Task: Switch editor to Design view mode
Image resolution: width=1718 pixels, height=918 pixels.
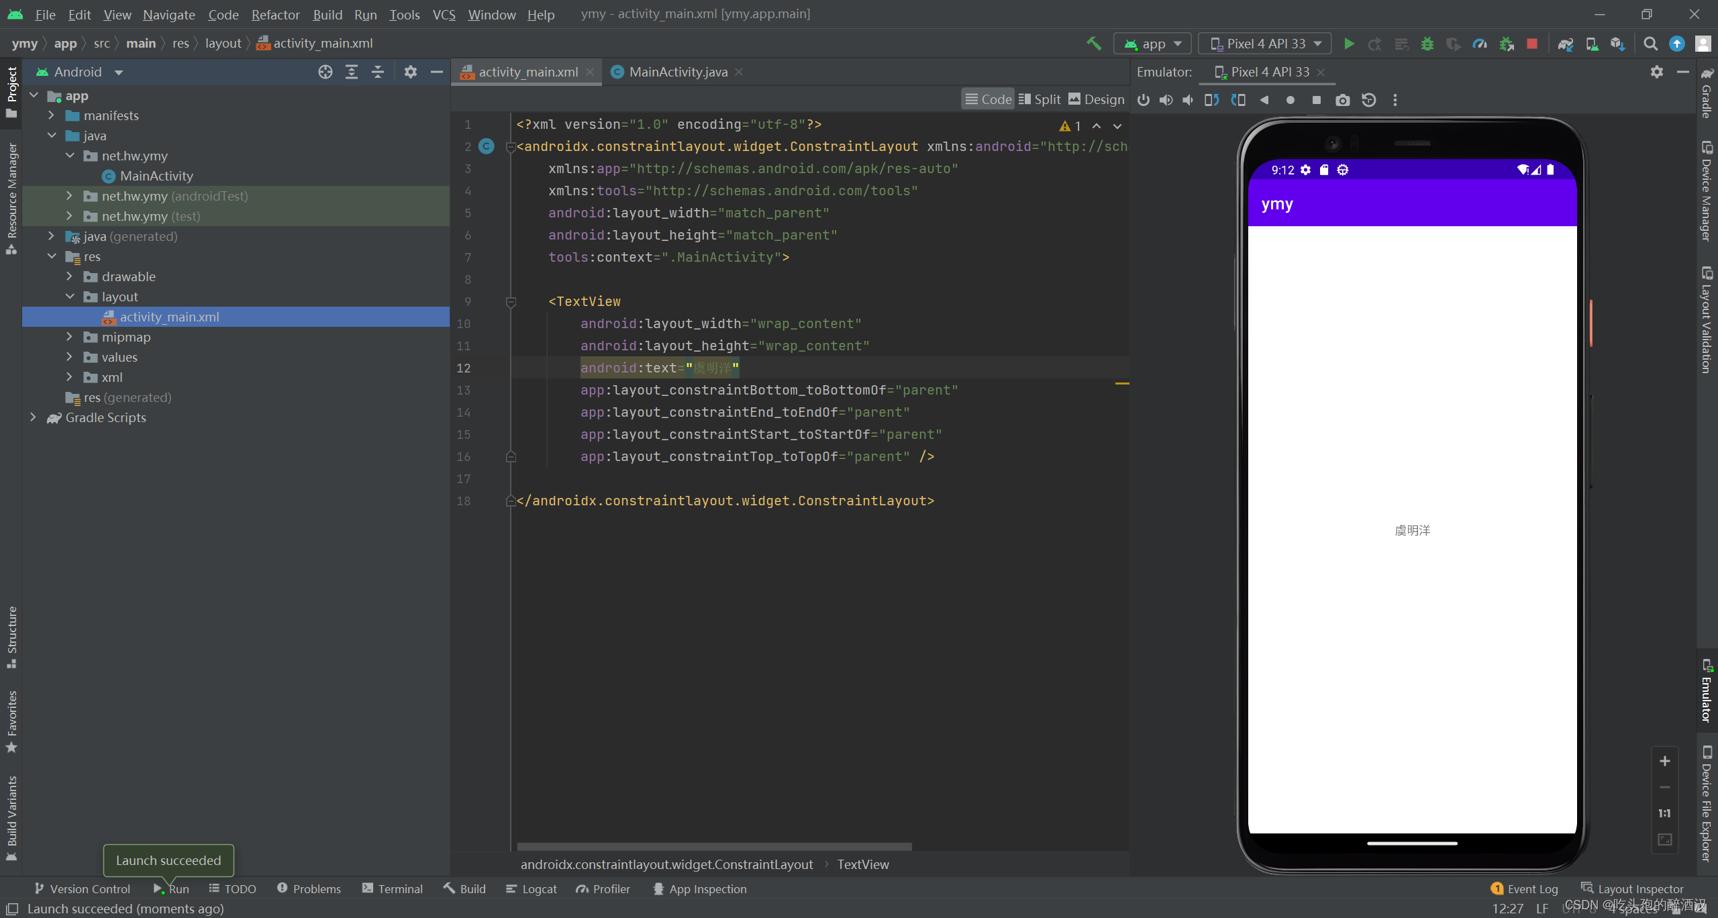Action: [x=1096, y=99]
